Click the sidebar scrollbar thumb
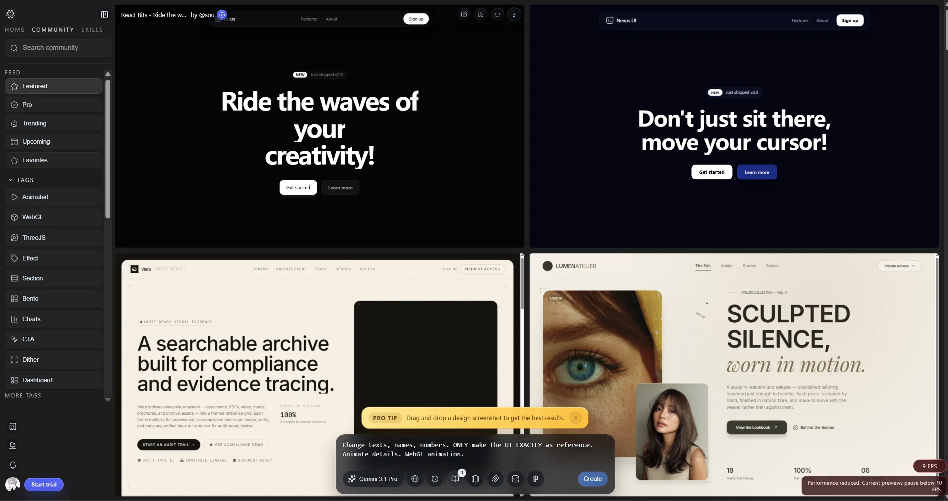This screenshot has height=501, width=948. (x=108, y=149)
